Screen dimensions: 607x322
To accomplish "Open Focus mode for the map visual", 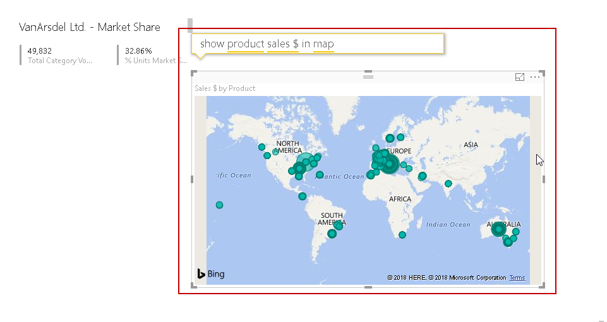I will click(520, 77).
